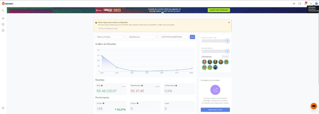Click the Impulsionar vendas button

point(215,110)
